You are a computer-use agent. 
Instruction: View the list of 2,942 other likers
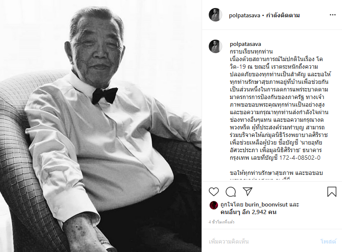(248, 212)
